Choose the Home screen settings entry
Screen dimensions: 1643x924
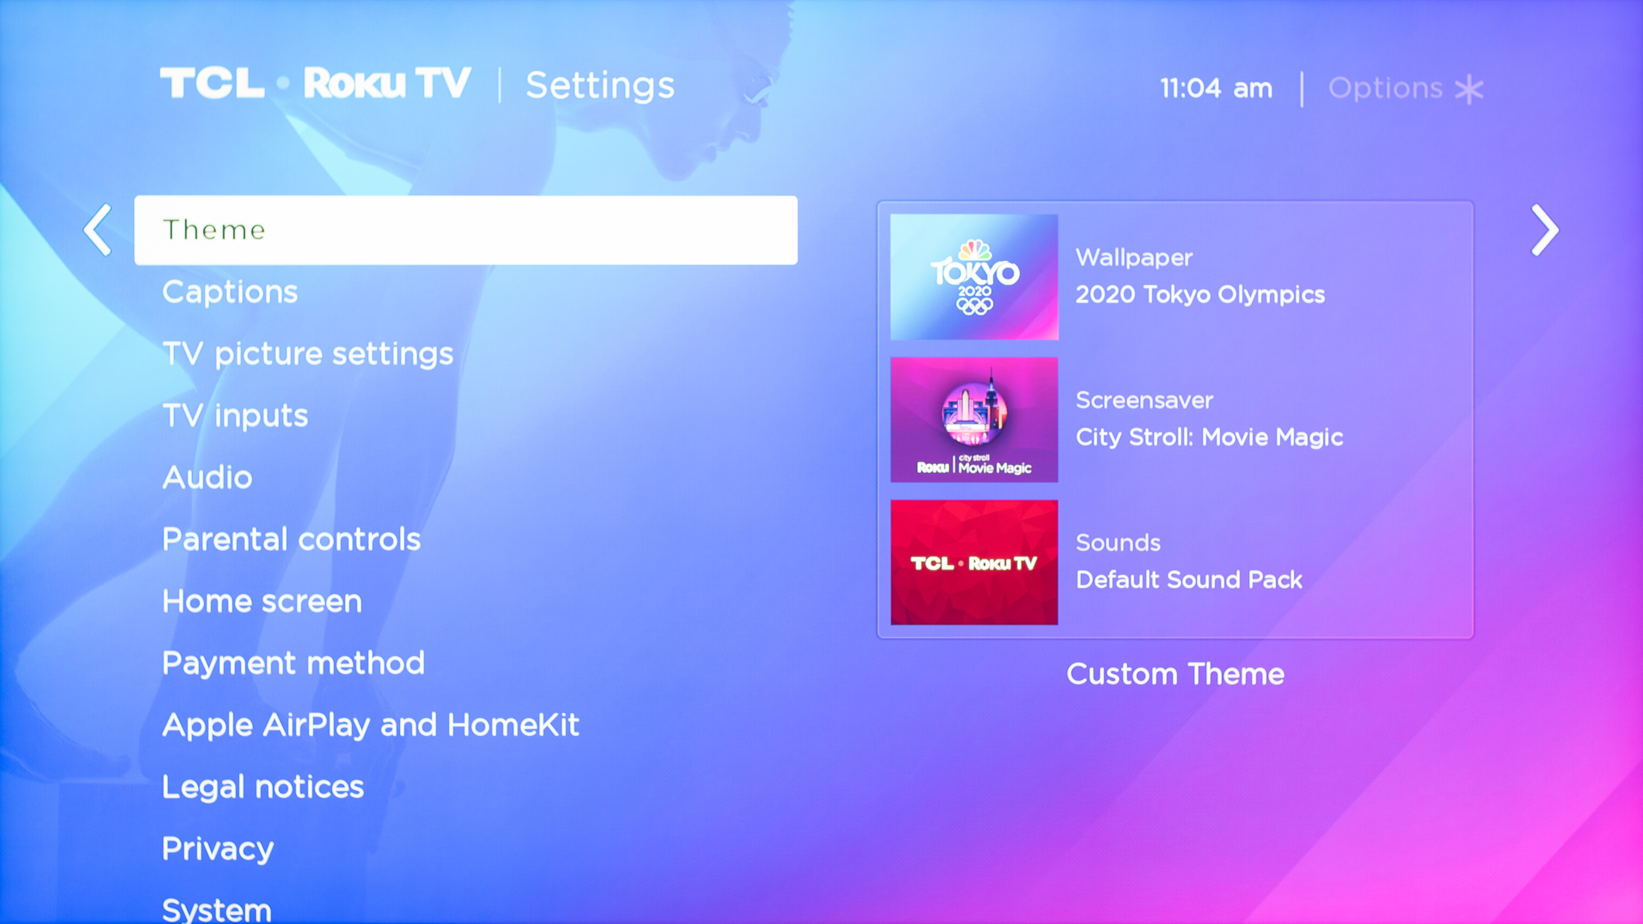pos(262,601)
